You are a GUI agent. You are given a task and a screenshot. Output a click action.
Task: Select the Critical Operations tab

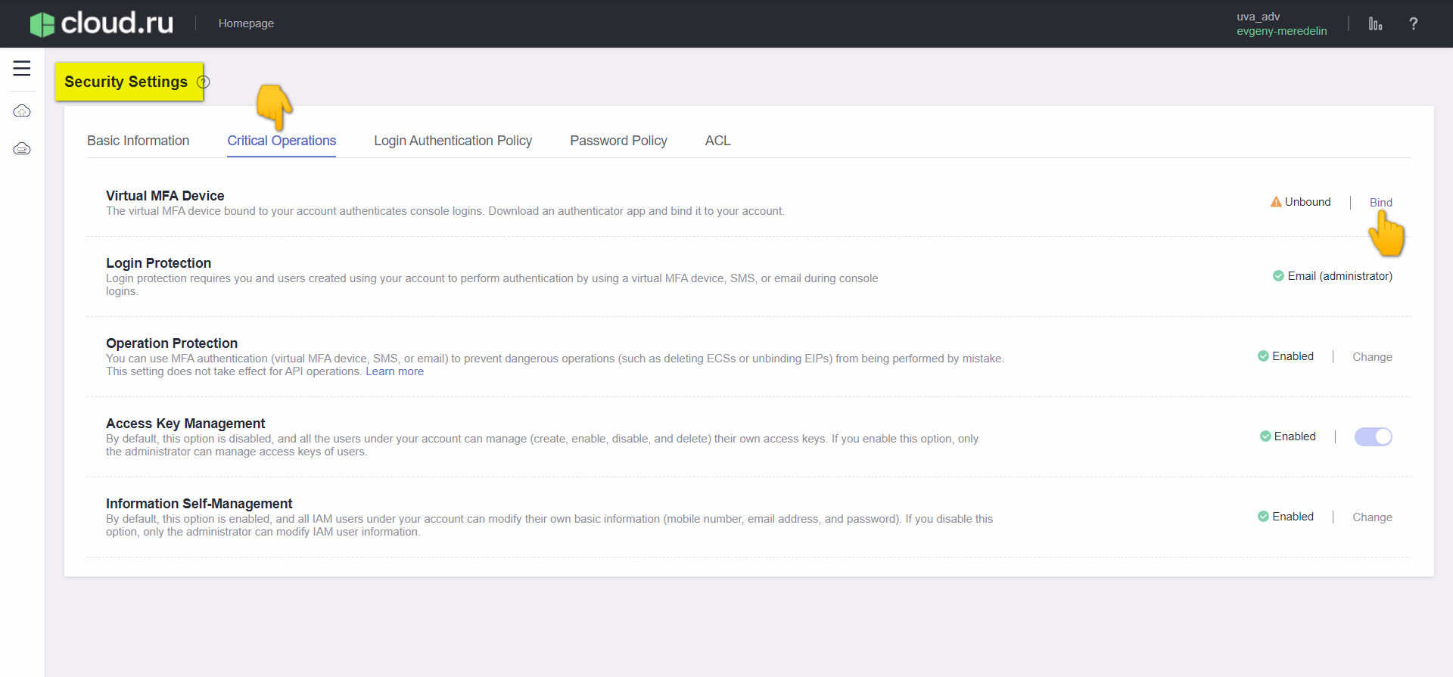point(282,141)
